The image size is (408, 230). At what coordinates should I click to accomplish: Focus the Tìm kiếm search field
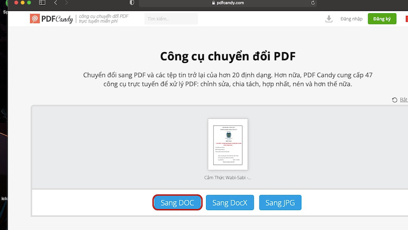coord(171,19)
